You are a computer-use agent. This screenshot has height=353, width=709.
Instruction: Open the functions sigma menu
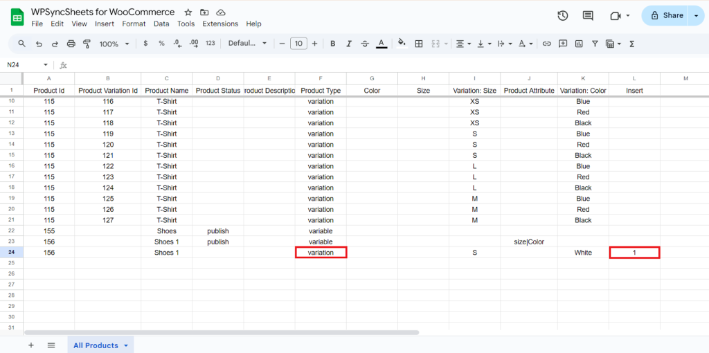(632, 44)
